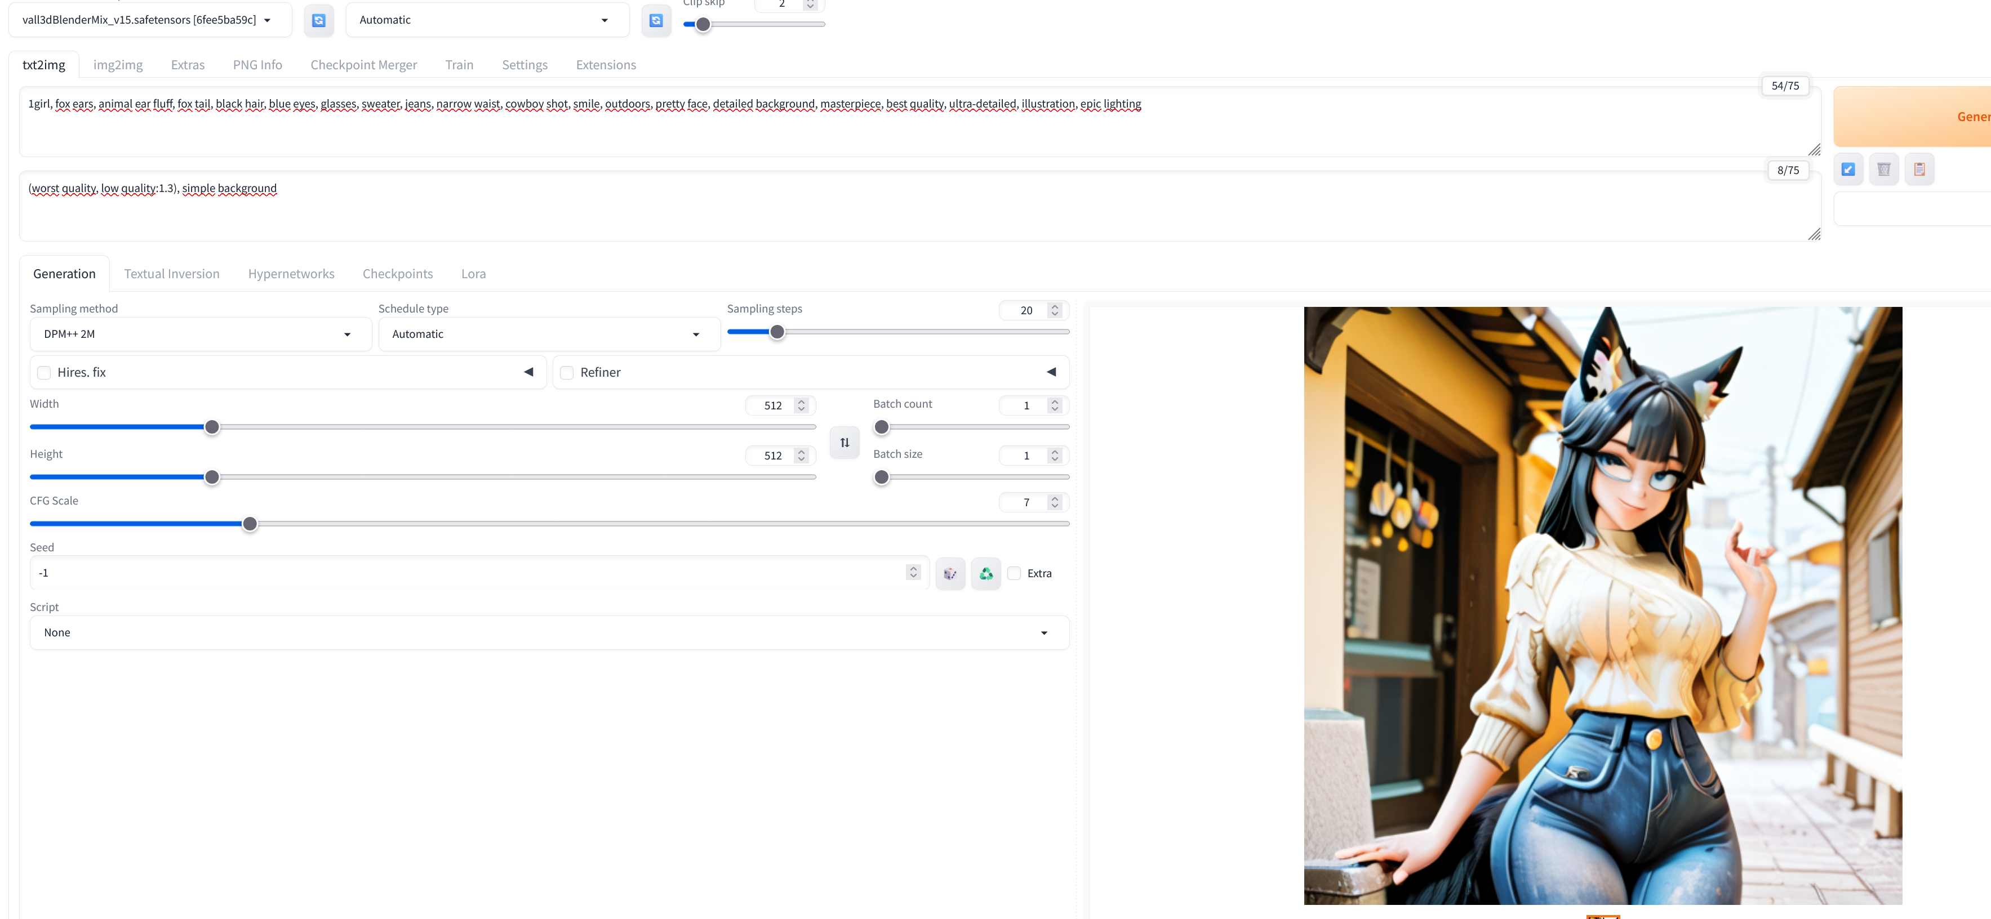Screen dimensions: 1991x919
Task: Click the trash clear prompt icon
Action: [x=1883, y=169]
